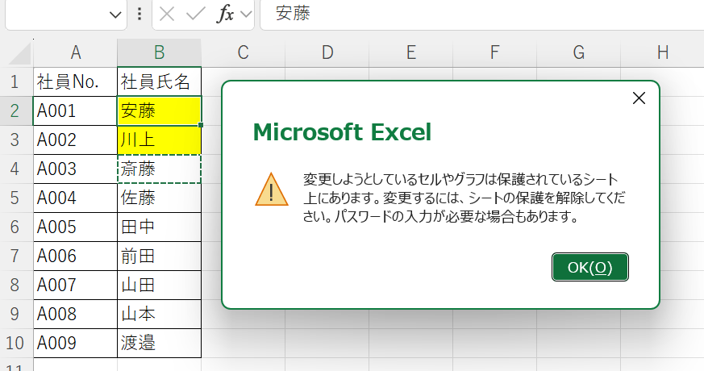
Task: Select row 3 header
Action: click(x=15, y=140)
